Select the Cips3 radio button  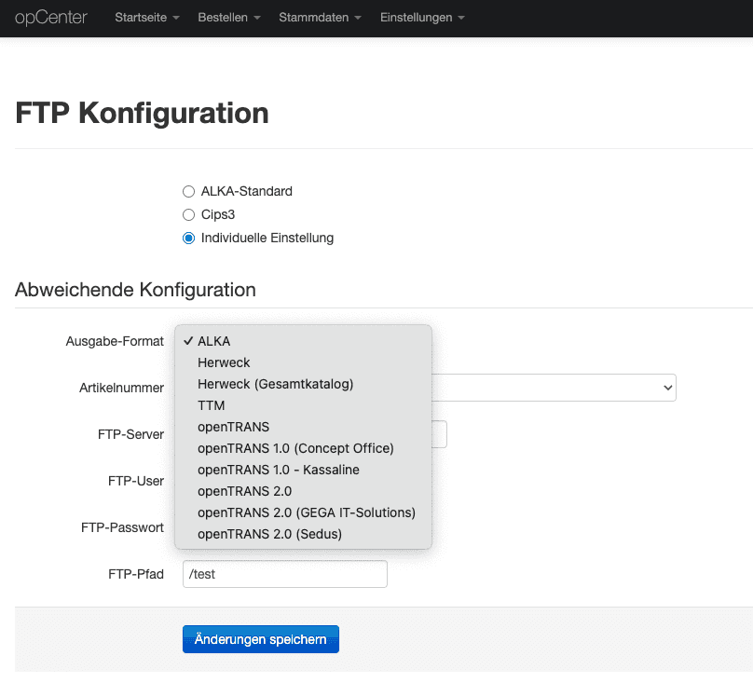point(189,214)
